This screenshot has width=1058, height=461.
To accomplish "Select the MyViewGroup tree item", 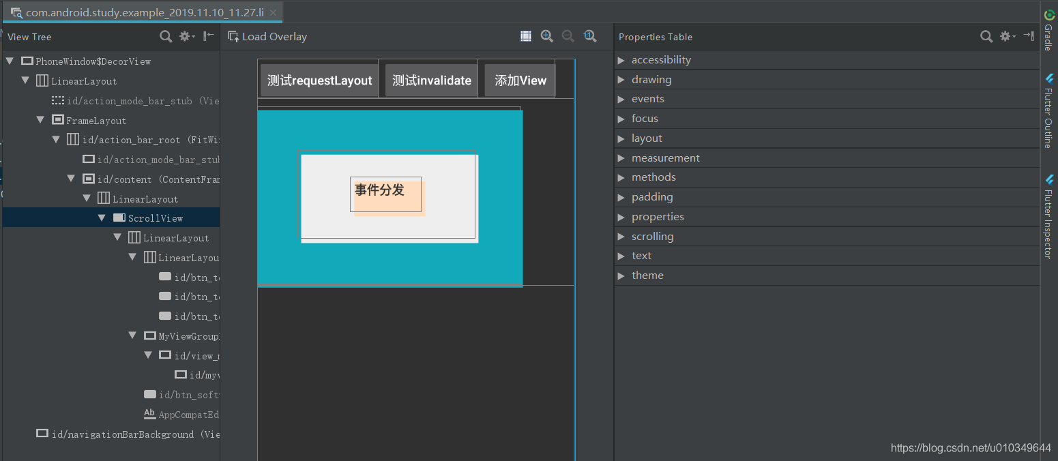I will click(x=181, y=336).
